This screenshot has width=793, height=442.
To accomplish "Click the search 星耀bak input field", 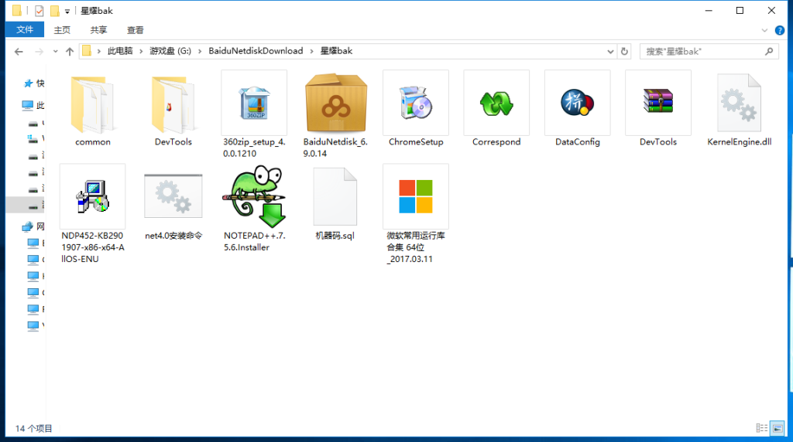I will pyautogui.click(x=704, y=52).
